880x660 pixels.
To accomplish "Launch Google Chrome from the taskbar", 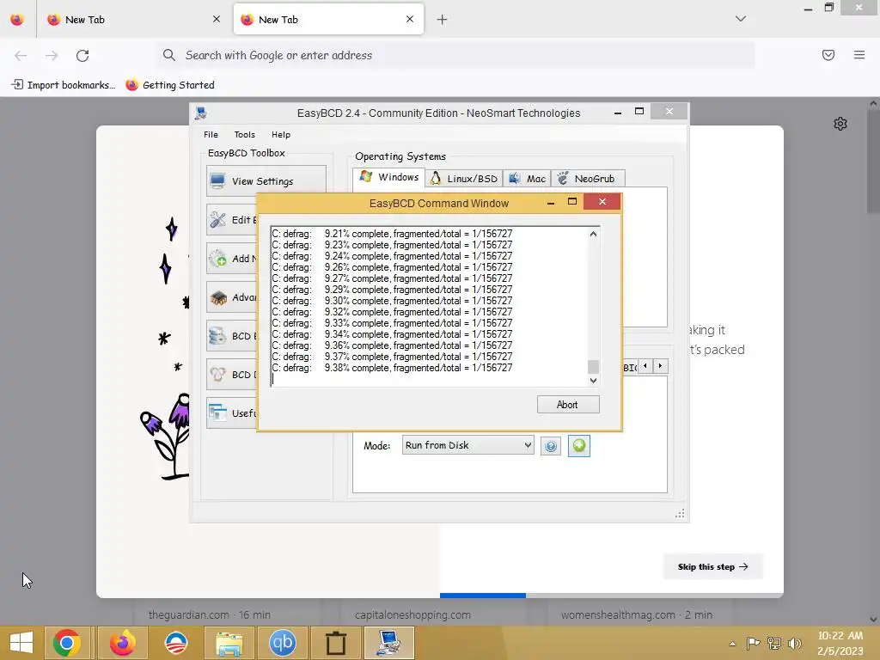I will click(67, 643).
